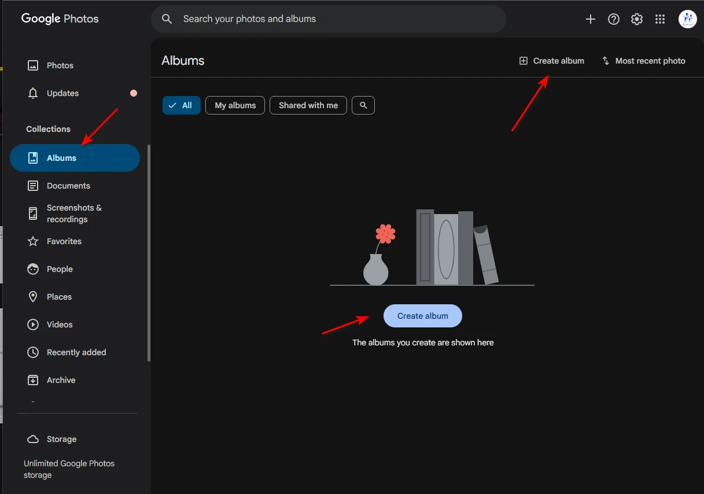Open Photos in the sidebar
Viewport: 704px width, 494px height.
[x=60, y=65]
